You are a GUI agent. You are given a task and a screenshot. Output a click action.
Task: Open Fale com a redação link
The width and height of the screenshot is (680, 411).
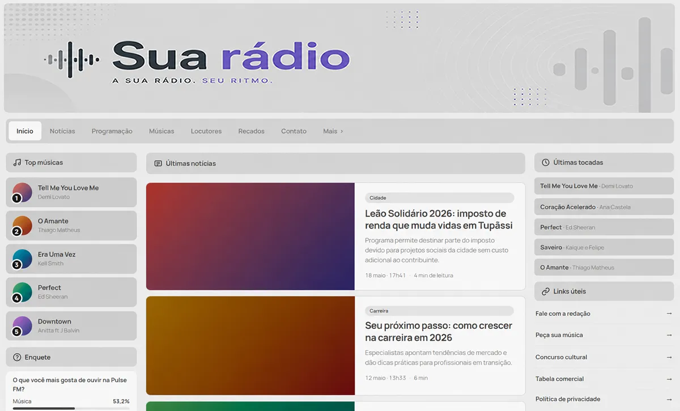563,313
